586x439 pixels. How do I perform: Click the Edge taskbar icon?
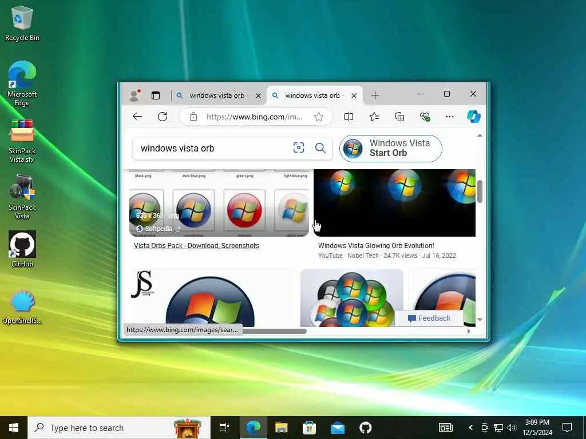click(254, 428)
